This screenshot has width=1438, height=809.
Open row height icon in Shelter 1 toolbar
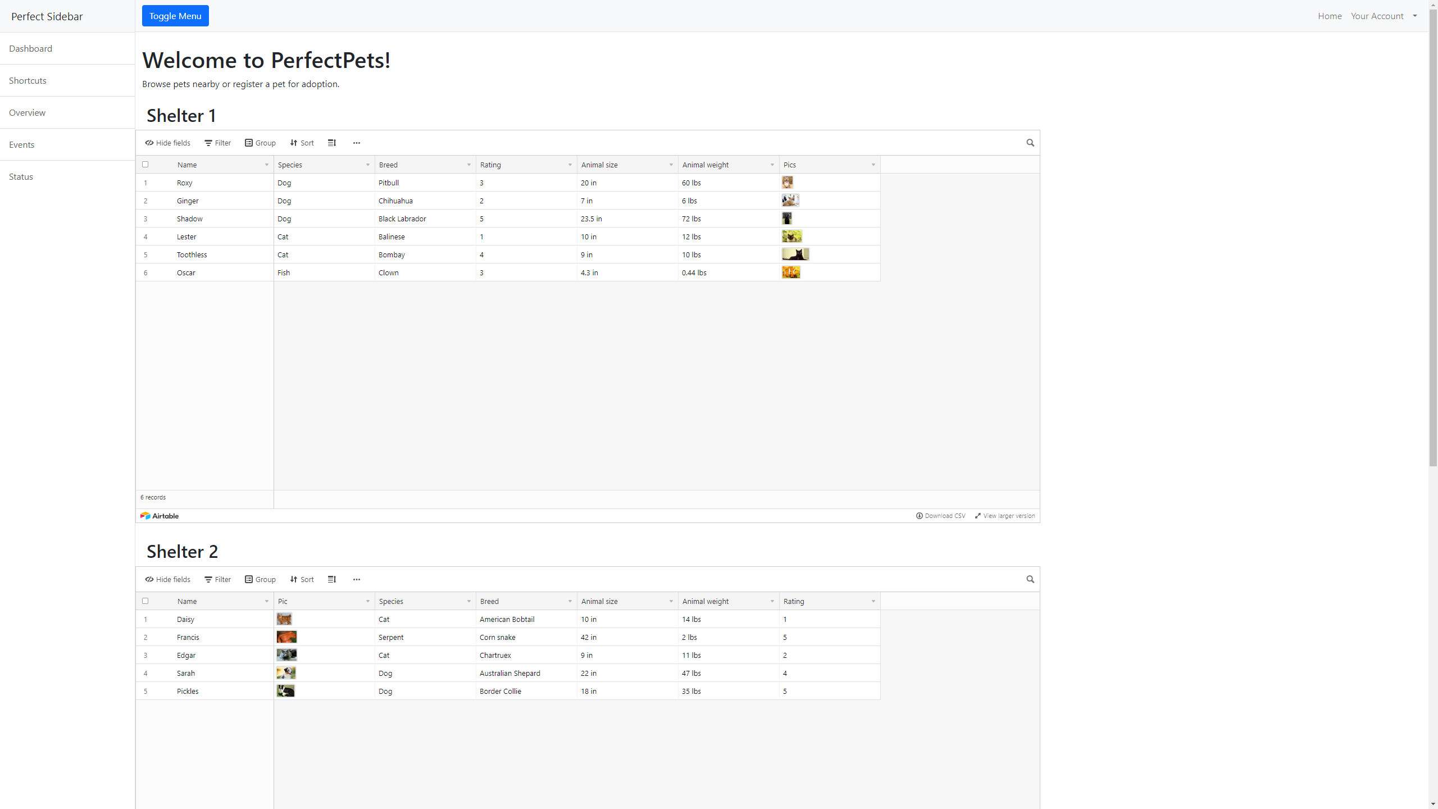click(332, 143)
